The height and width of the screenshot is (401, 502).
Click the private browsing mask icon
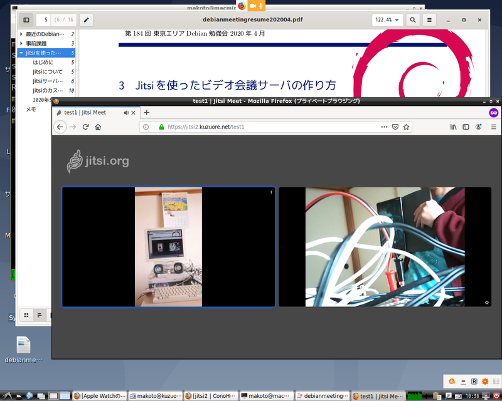494,113
